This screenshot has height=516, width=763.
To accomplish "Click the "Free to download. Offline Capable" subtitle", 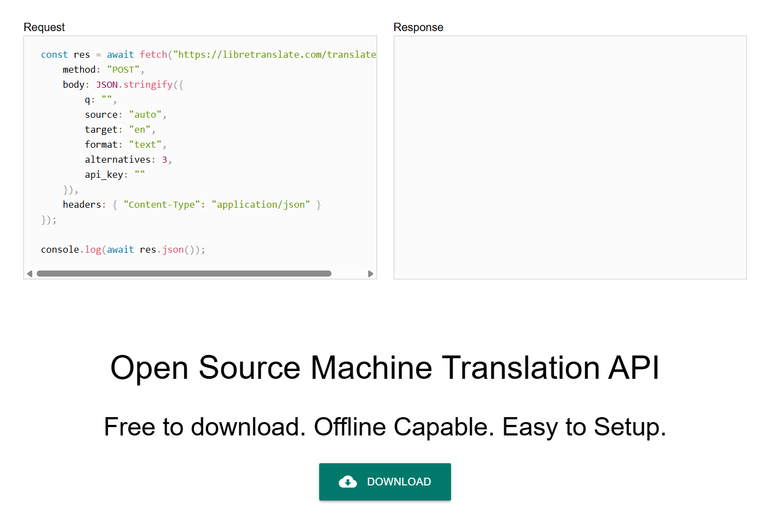I will coord(299,427).
